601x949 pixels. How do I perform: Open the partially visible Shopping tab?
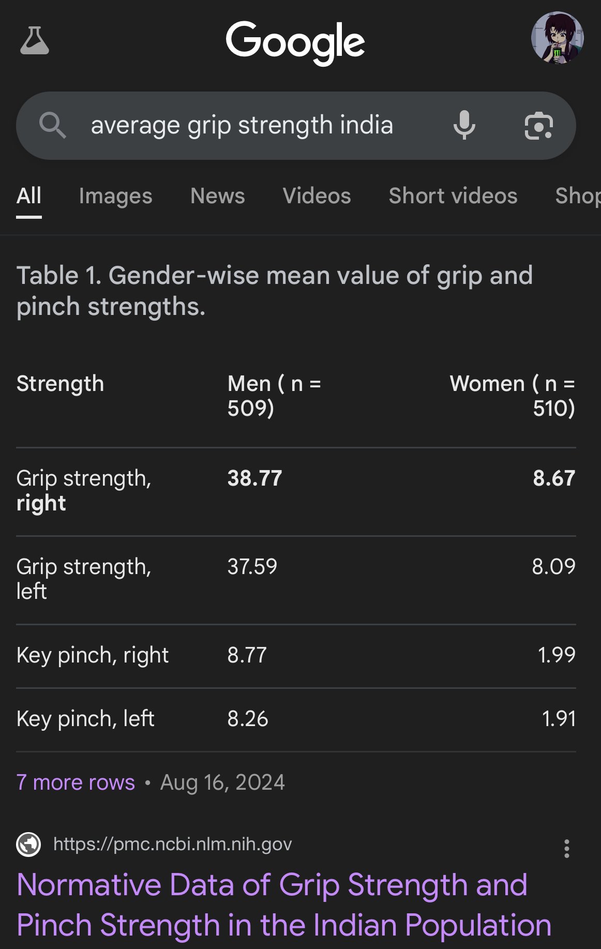[x=578, y=196]
